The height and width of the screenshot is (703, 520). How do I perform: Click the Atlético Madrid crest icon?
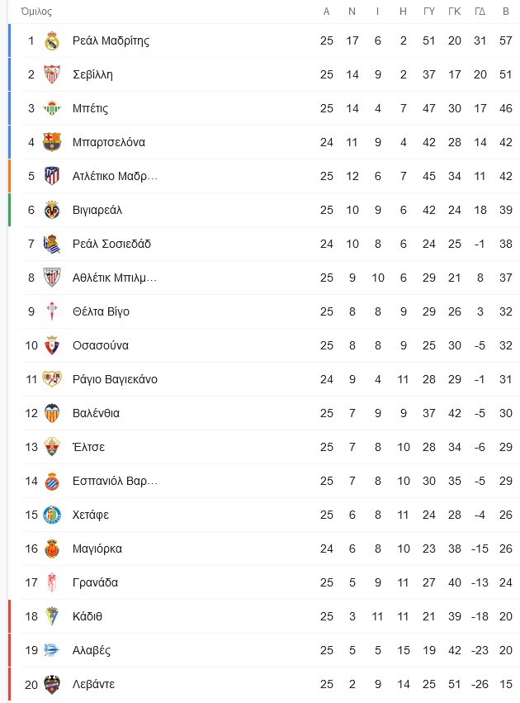pyautogui.click(x=52, y=176)
